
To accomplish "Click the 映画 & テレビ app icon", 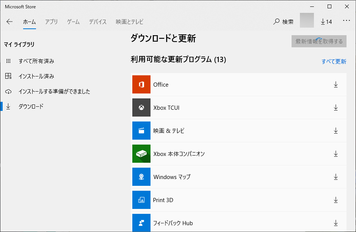I will (141, 131).
